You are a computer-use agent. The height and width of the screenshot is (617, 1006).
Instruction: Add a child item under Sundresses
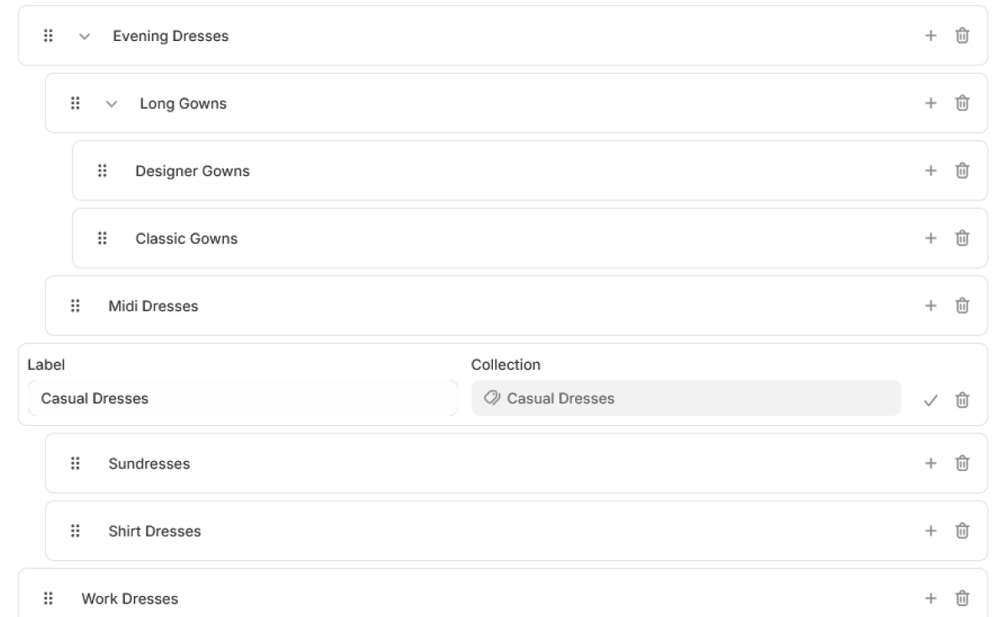[930, 464]
